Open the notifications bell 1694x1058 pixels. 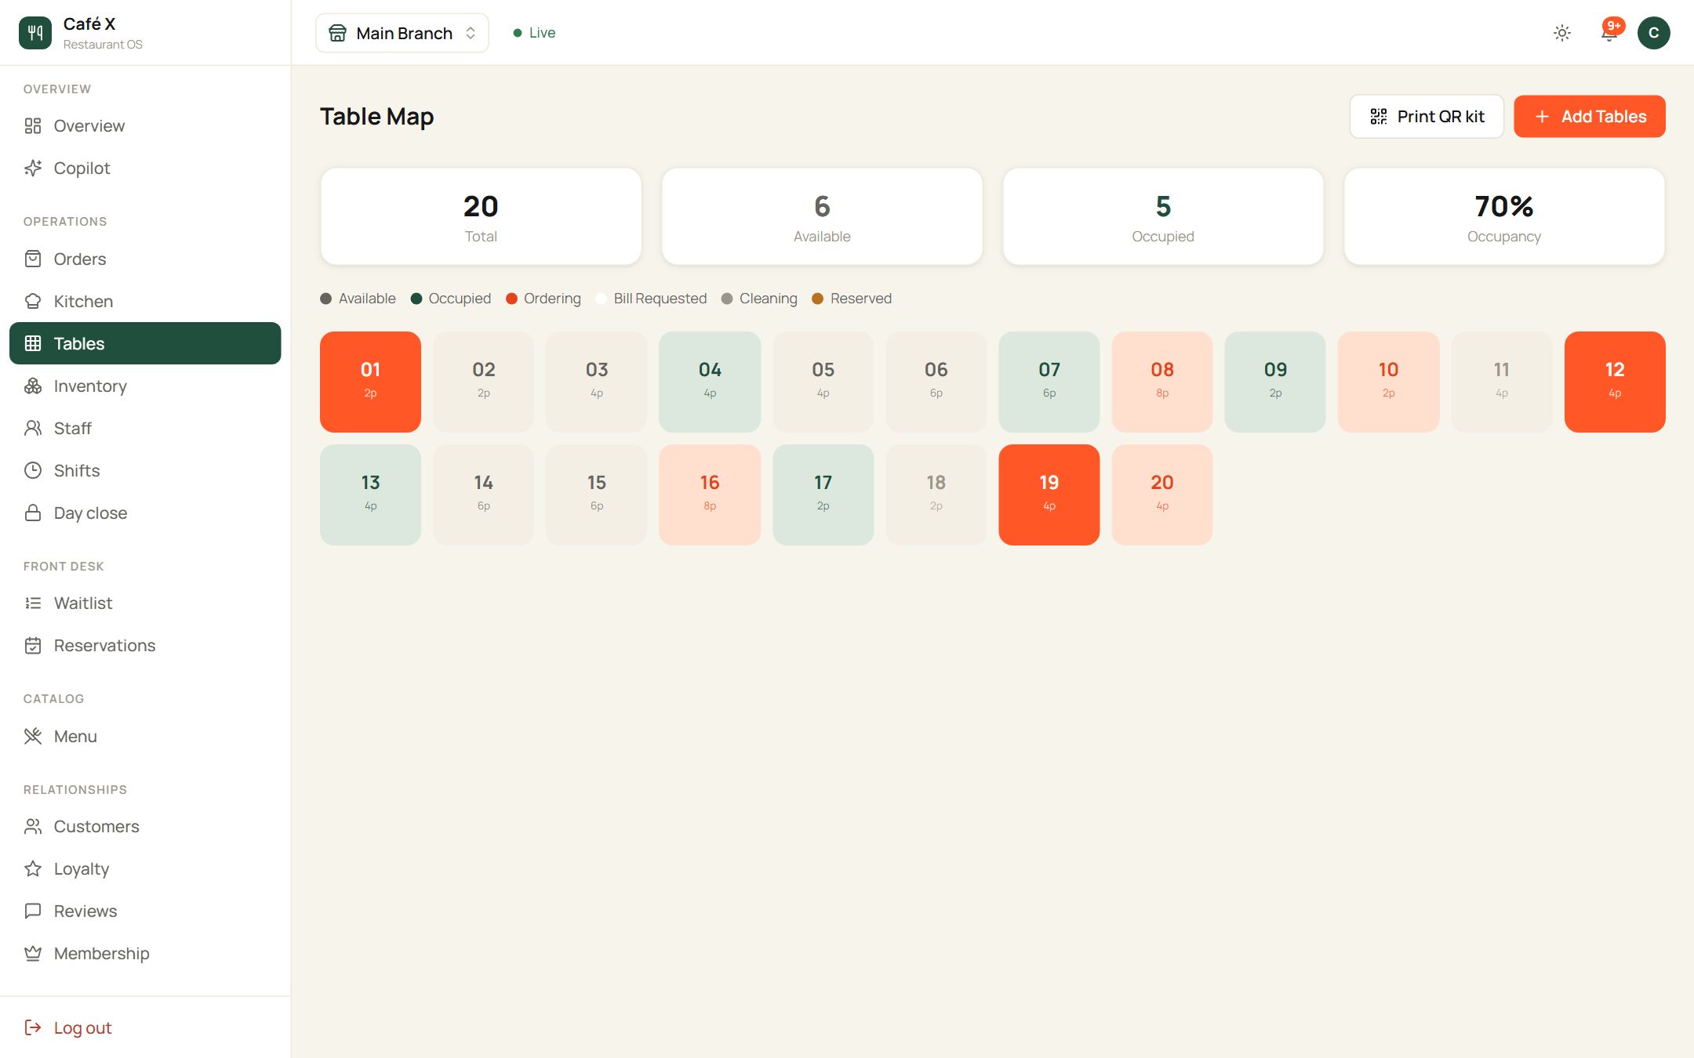(x=1609, y=33)
